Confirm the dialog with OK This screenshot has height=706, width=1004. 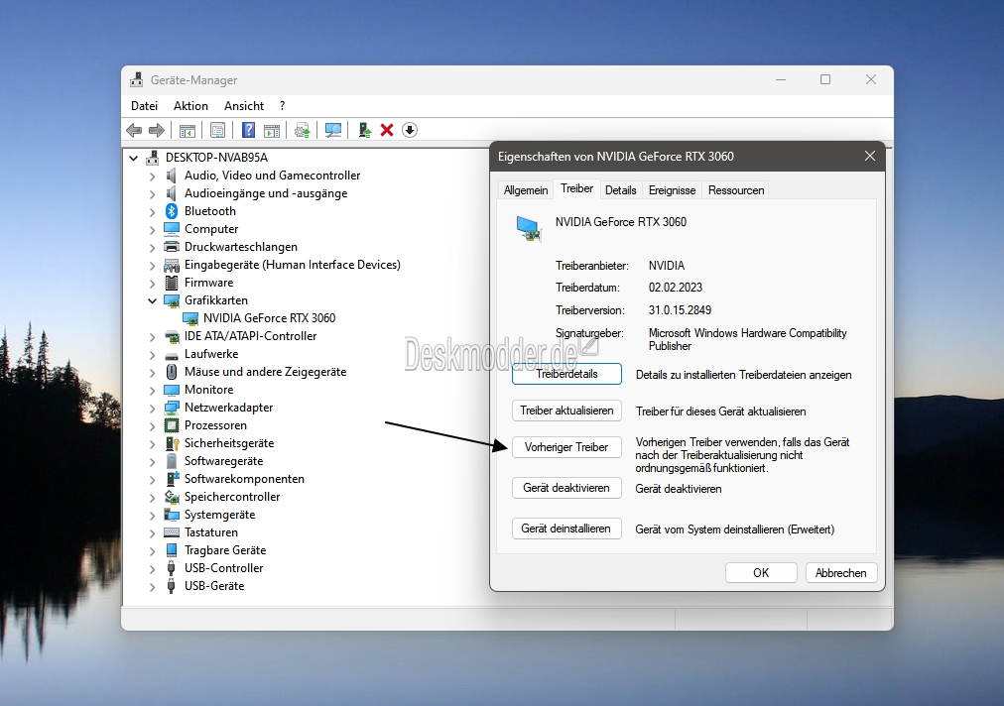tap(761, 573)
